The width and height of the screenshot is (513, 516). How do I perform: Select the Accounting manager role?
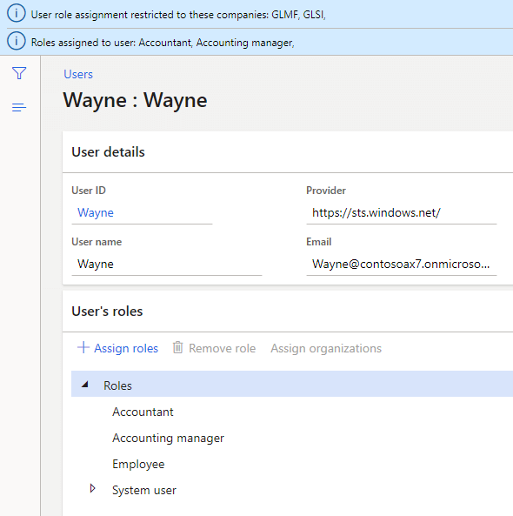click(168, 438)
